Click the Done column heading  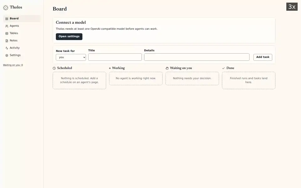pos(230,68)
